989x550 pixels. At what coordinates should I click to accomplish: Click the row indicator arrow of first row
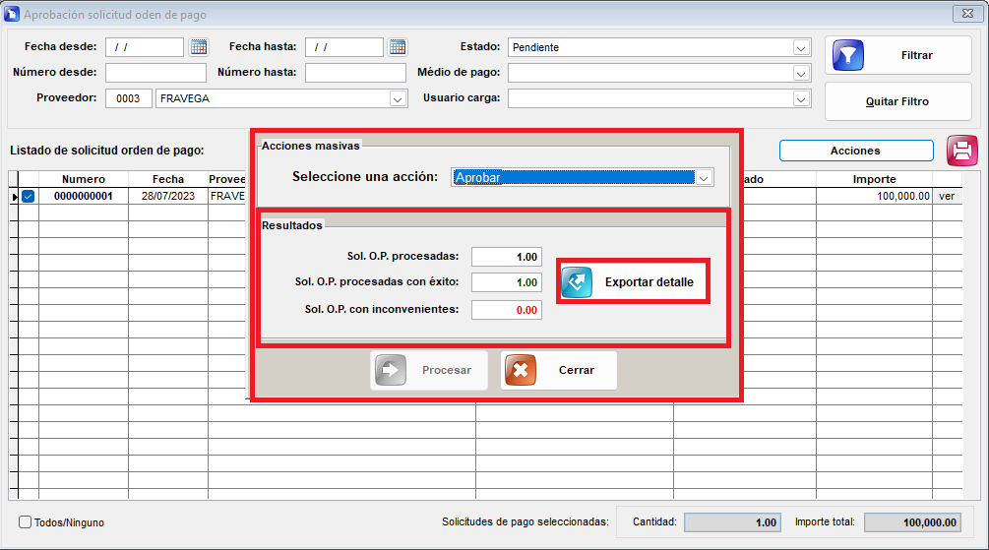coord(14,197)
